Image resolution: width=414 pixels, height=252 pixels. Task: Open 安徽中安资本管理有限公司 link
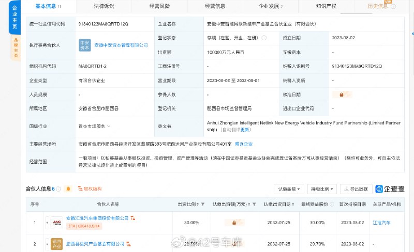pos(121,45)
